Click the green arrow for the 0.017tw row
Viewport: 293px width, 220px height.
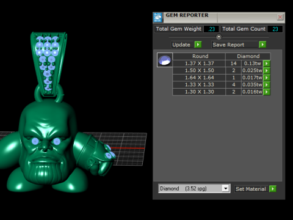(x=267, y=78)
